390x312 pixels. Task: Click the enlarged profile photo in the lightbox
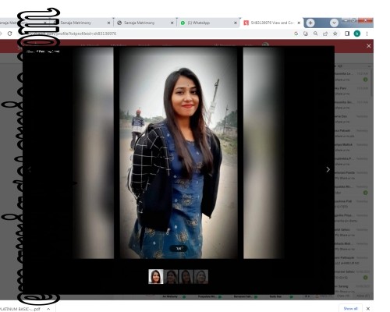(179, 153)
